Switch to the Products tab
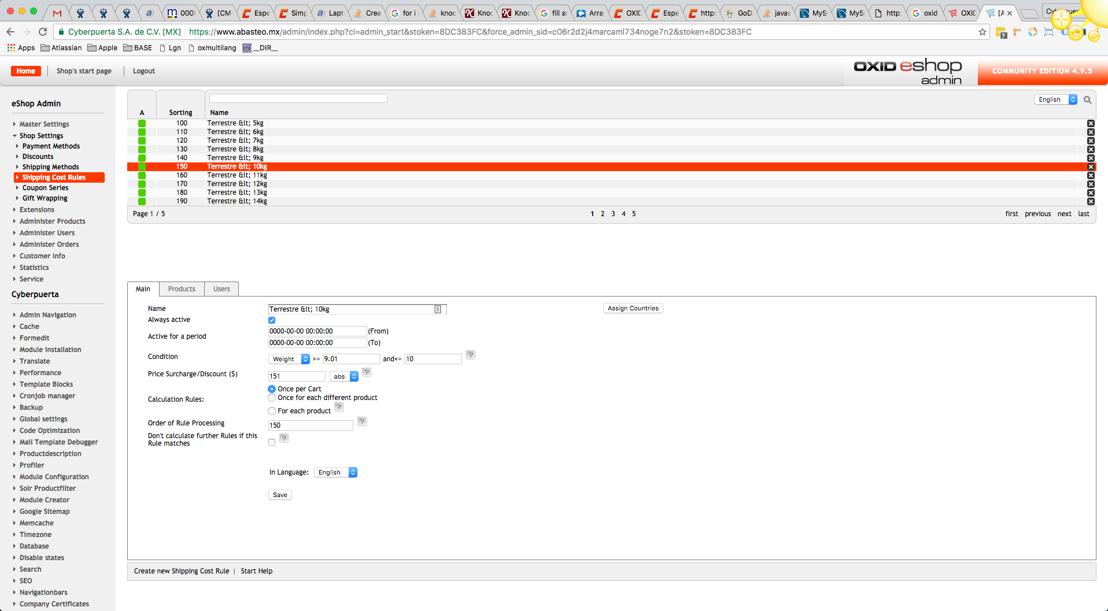The height and width of the screenshot is (611, 1108). [x=182, y=289]
